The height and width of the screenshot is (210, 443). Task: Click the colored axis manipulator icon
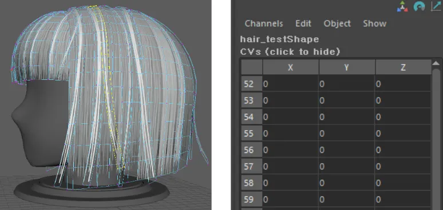pos(402,6)
